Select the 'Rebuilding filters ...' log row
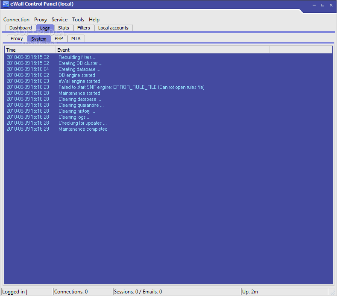Screen dimensions: 337x296 point(168,57)
